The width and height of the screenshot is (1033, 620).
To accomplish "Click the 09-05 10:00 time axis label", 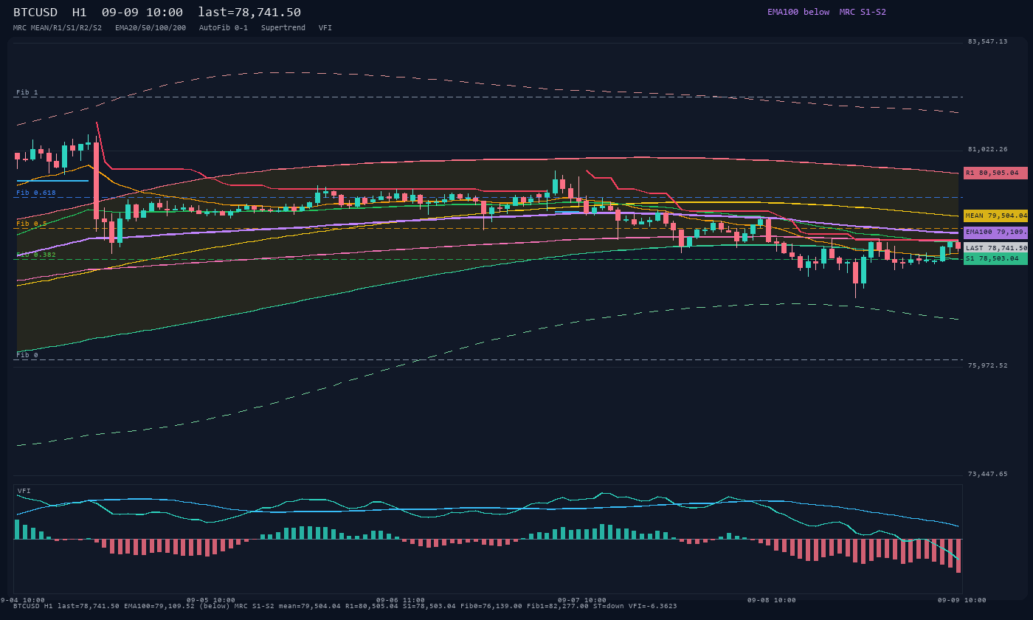I will tap(211, 600).
